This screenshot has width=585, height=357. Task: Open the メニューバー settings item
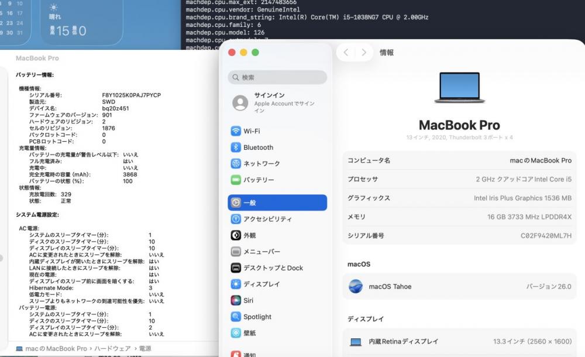[x=261, y=252]
